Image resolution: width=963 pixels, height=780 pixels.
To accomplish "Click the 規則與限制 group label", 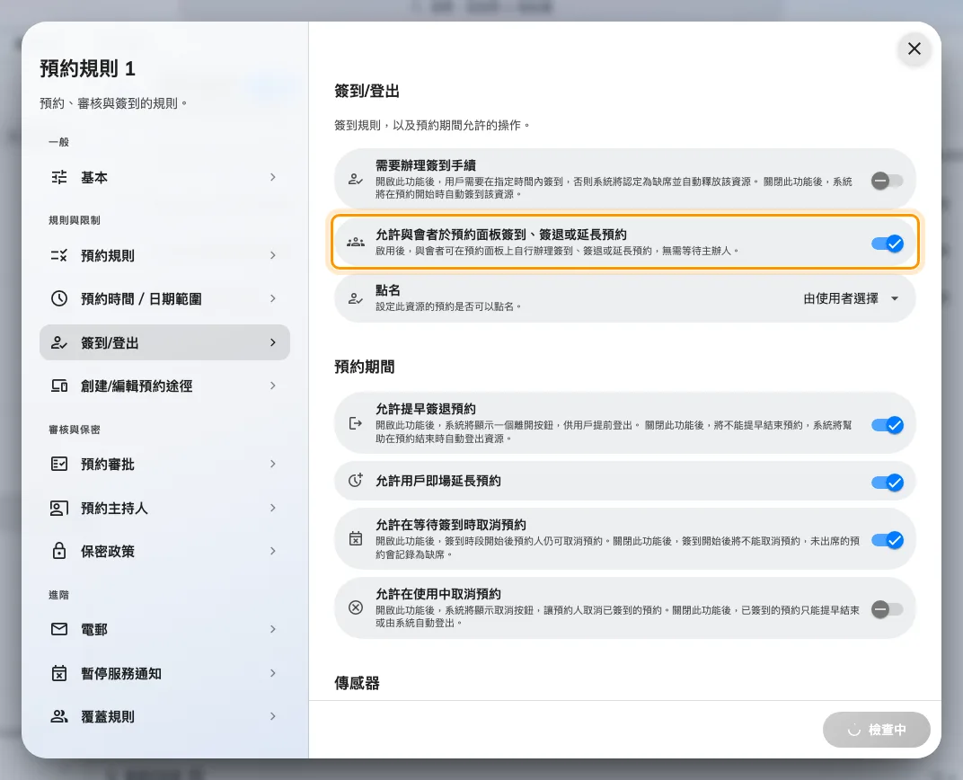I will 75,220.
